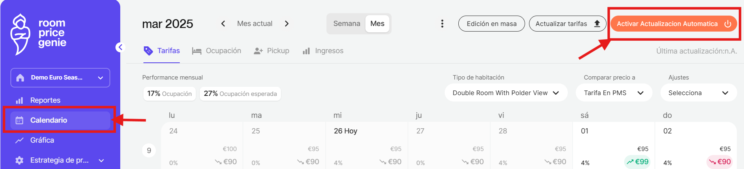Click the Room Price Genie logo

tap(38, 34)
